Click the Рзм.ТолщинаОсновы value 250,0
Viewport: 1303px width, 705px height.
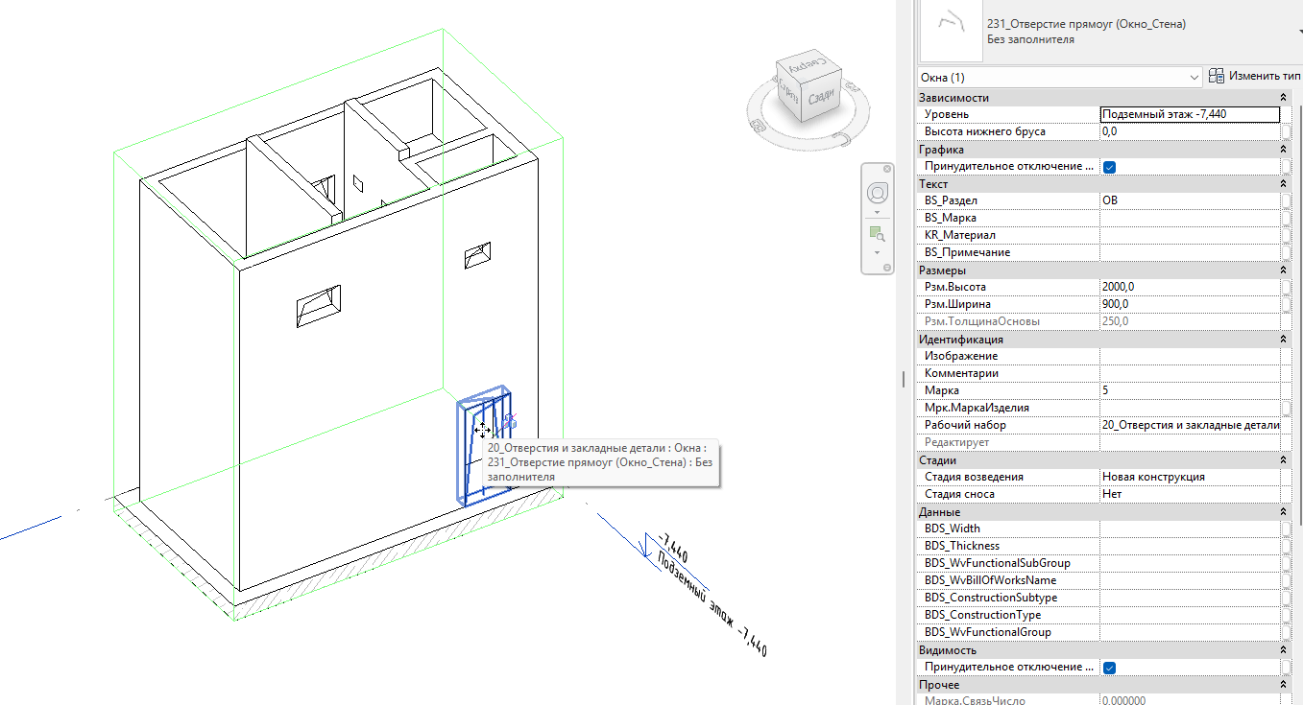(x=1190, y=321)
